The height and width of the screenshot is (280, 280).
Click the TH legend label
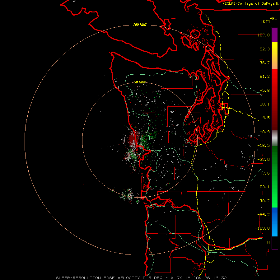click(x=267, y=242)
